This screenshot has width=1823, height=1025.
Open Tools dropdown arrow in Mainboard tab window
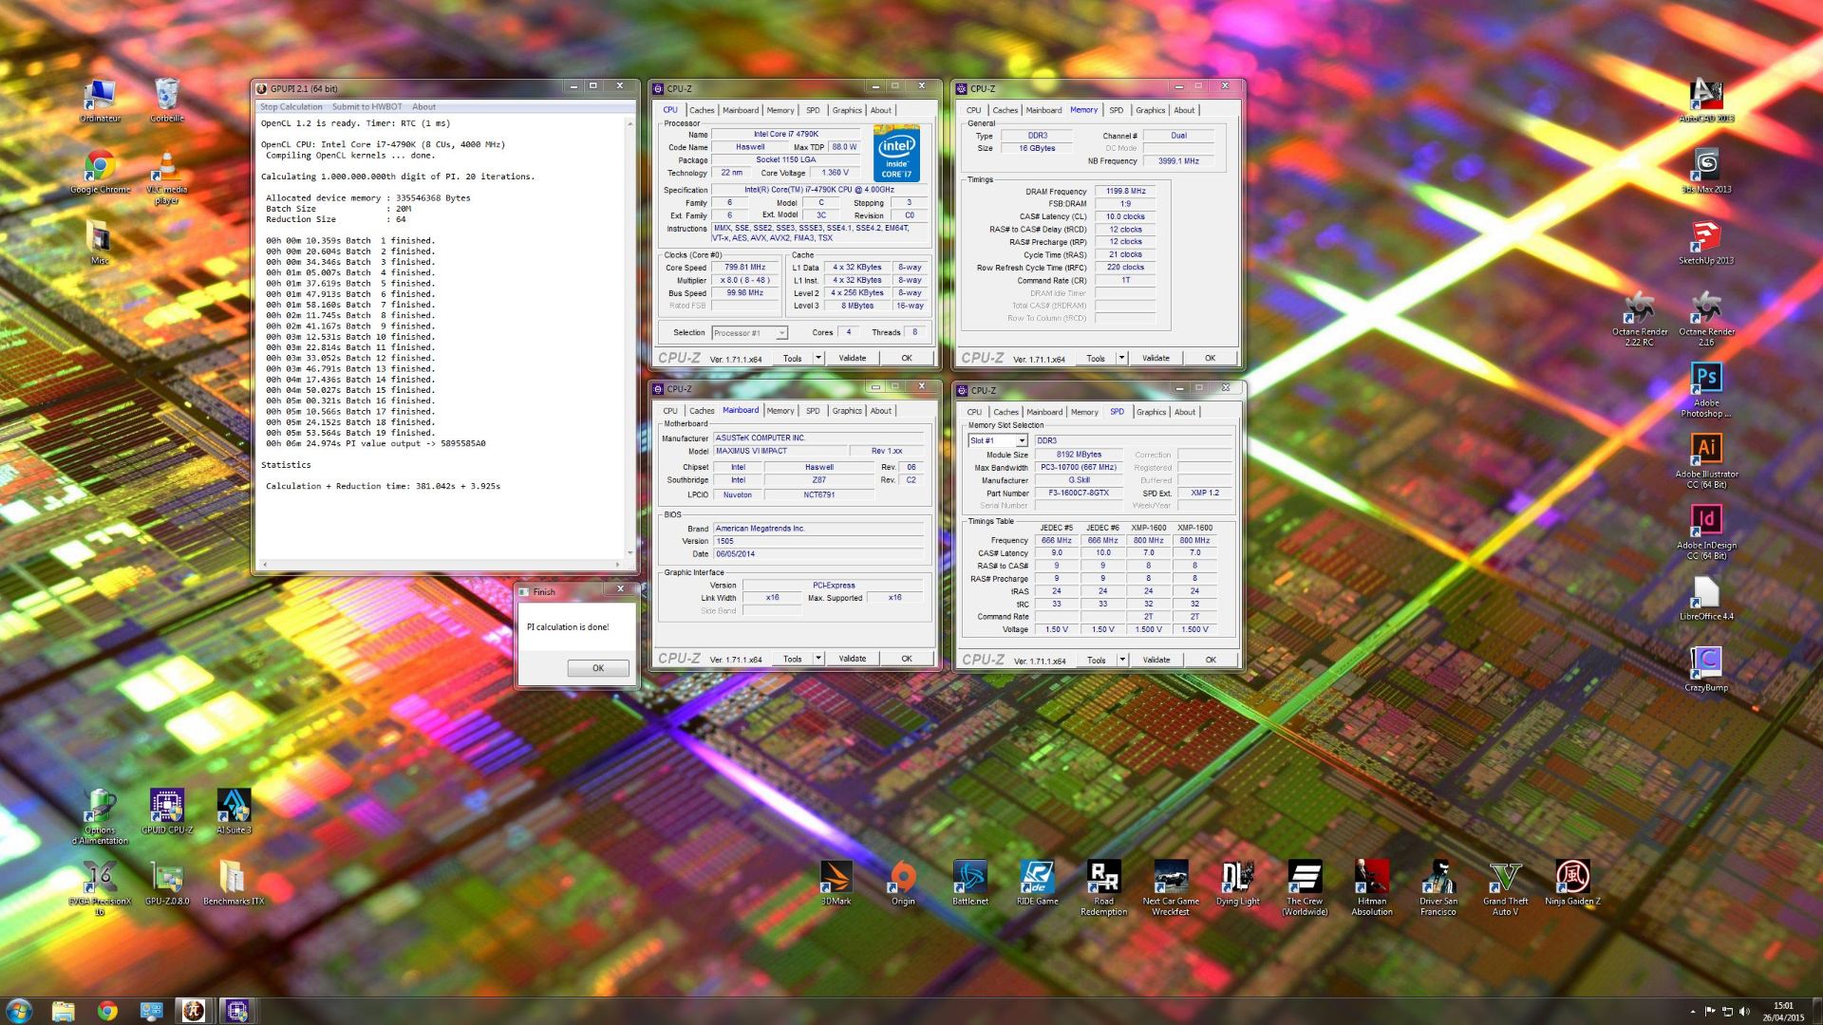[818, 659]
